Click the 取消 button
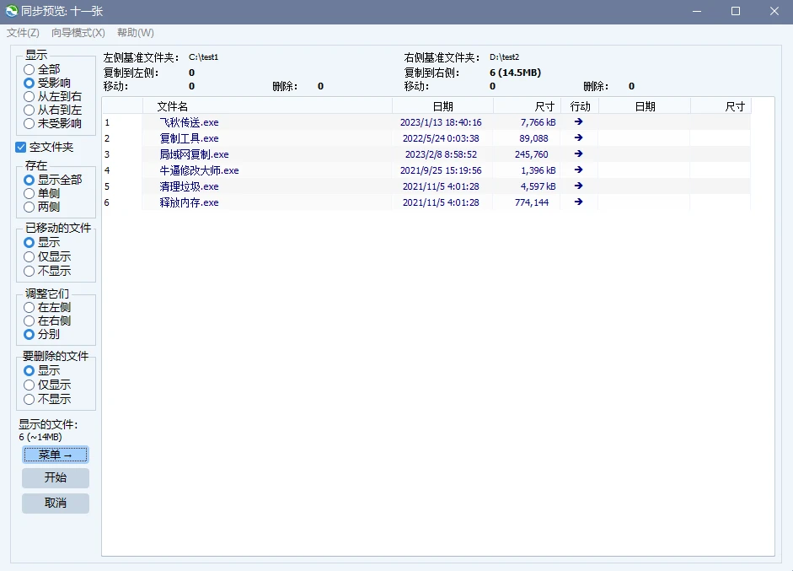Image resolution: width=793 pixels, height=571 pixels. pyautogui.click(x=56, y=504)
